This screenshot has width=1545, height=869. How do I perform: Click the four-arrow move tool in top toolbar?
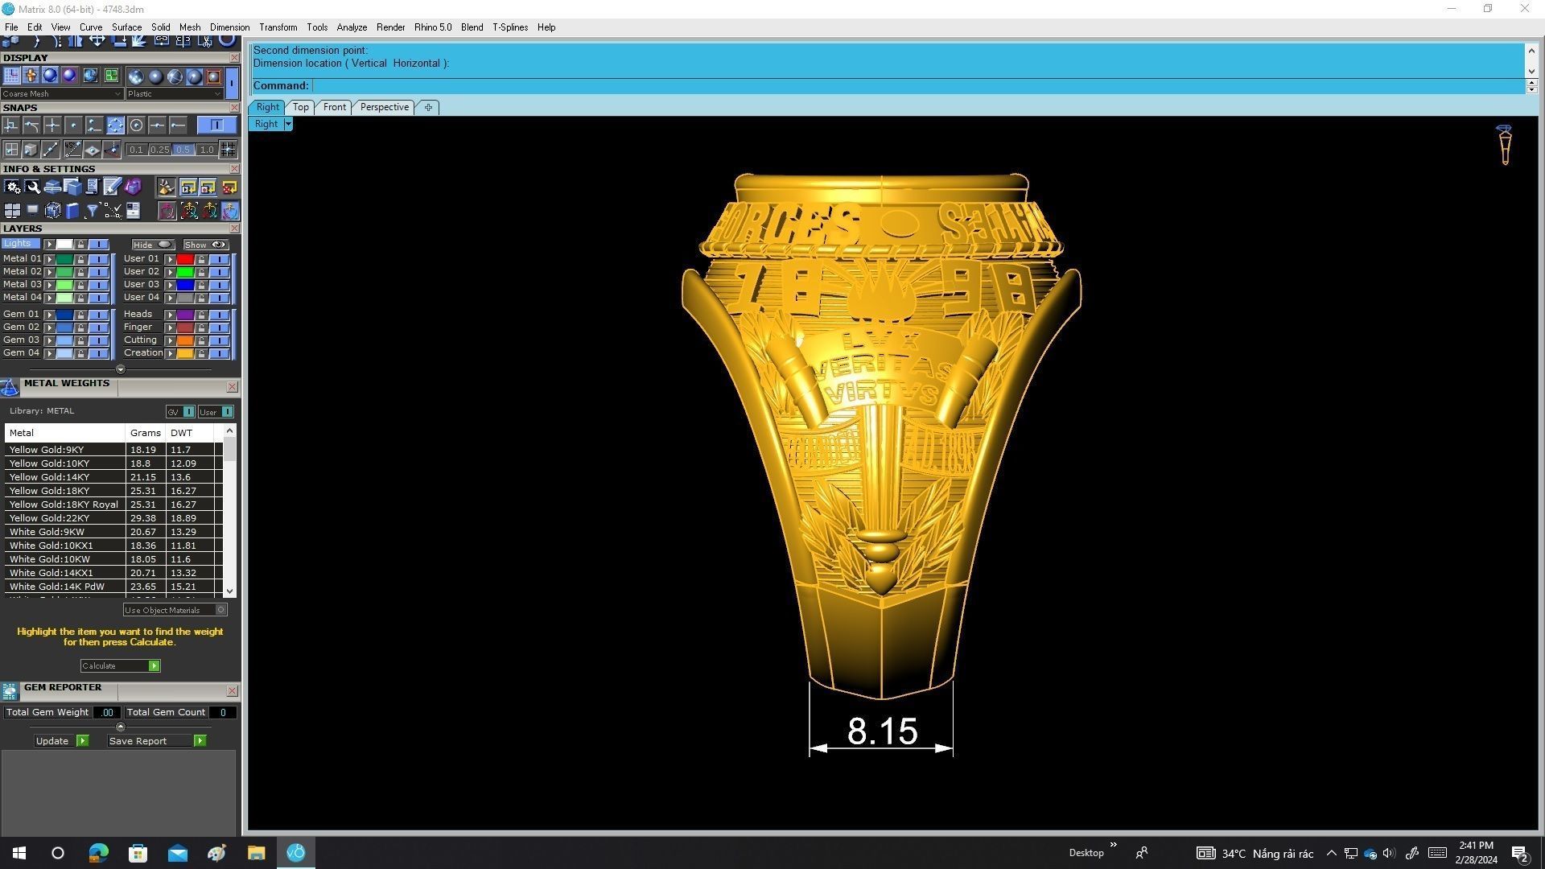tap(97, 39)
